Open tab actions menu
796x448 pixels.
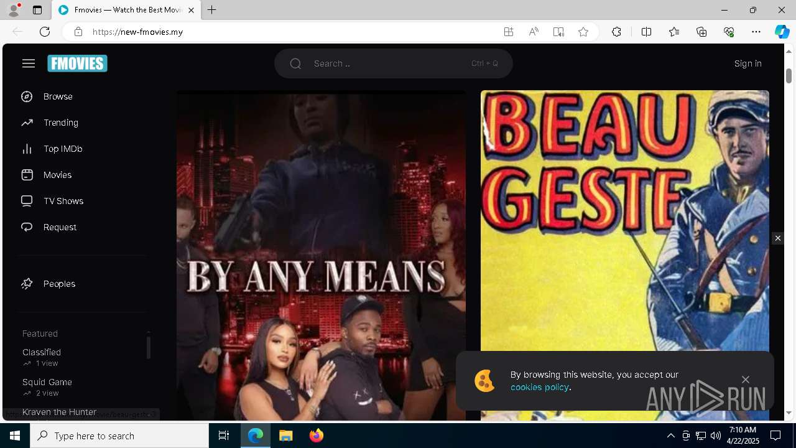coord(37,10)
